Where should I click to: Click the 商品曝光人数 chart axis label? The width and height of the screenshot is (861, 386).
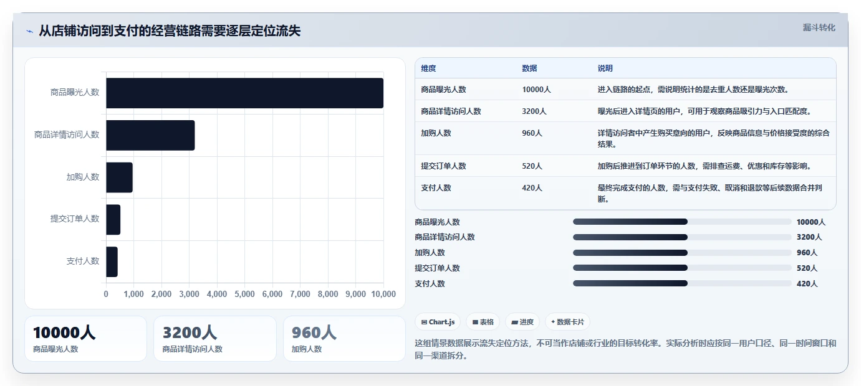tap(75, 92)
